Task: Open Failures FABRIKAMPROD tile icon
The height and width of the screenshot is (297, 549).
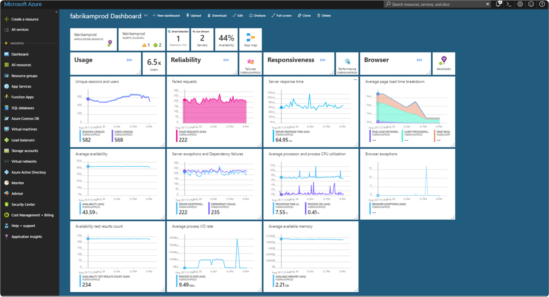Action: pyautogui.click(x=251, y=61)
